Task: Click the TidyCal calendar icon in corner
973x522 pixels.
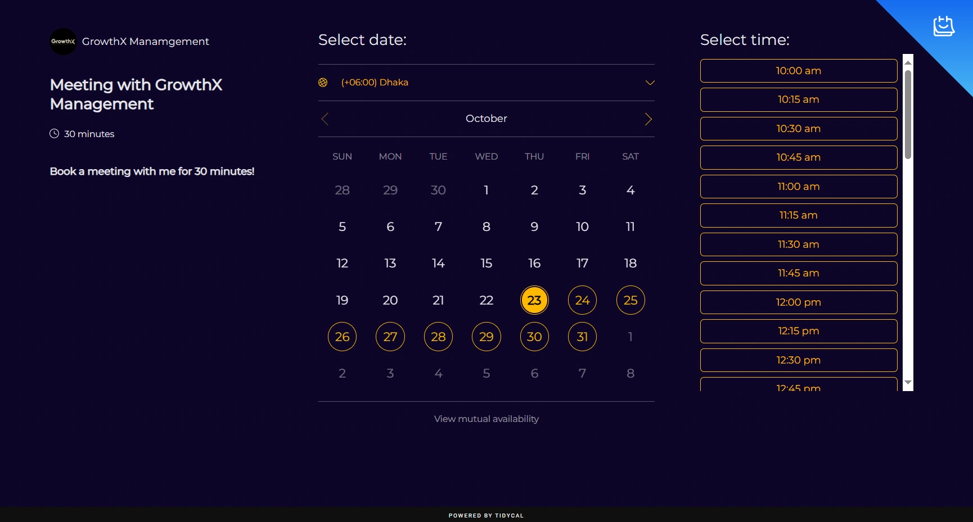Action: (943, 26)
